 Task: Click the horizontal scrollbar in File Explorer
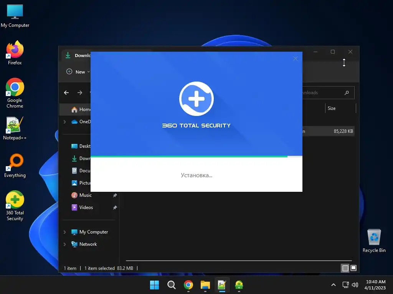[239, 261]
